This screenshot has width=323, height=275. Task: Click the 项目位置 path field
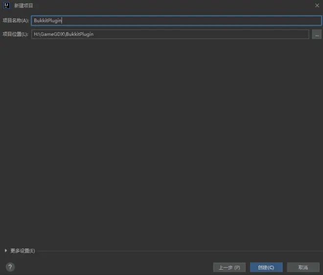coord(170,34)
